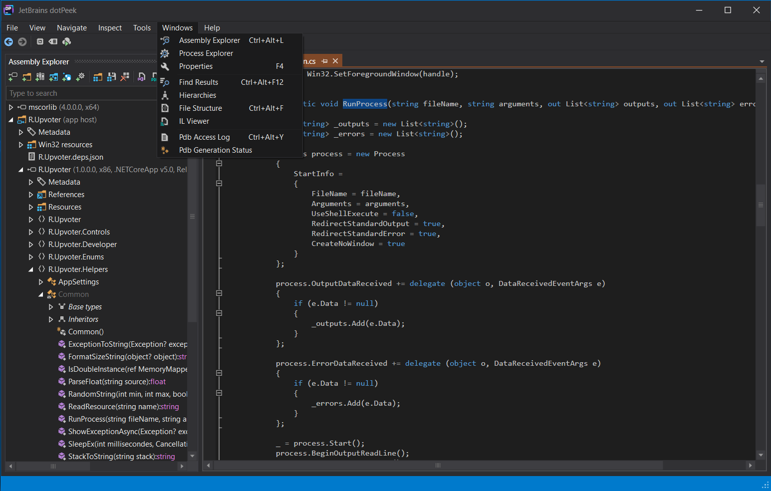The width and height of the screenshot is (771, 491).
Task: Click the Explore Folder add icon
Action: click(26, 77)
